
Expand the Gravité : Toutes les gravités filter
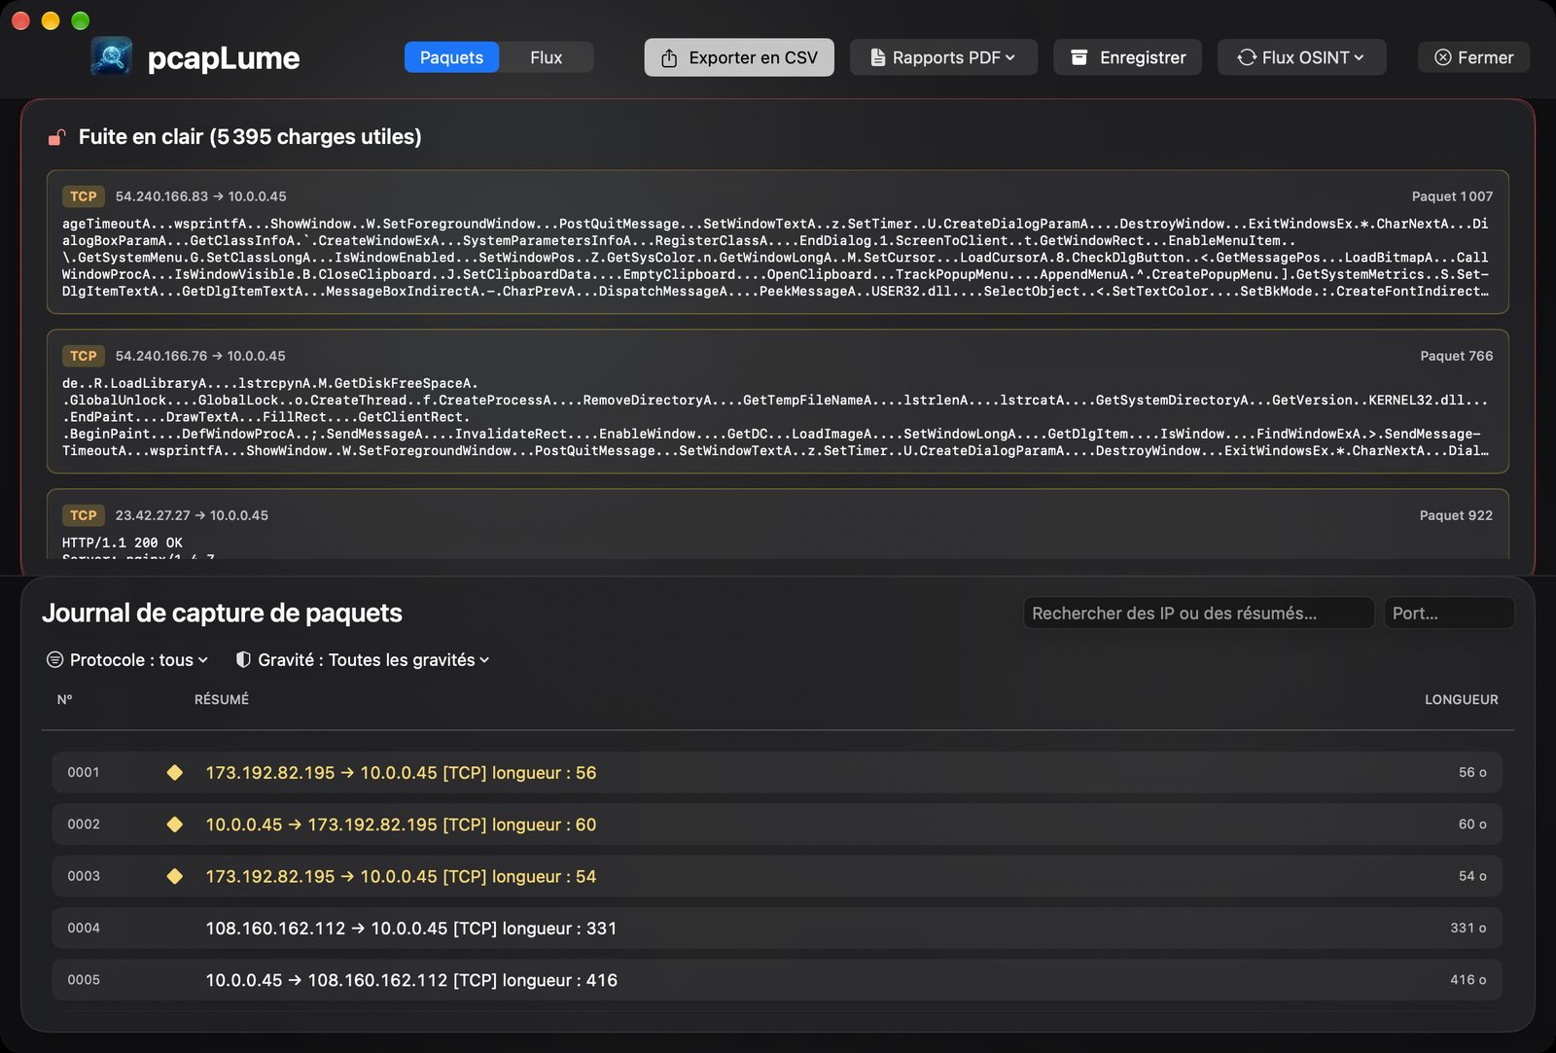[363, 659]
